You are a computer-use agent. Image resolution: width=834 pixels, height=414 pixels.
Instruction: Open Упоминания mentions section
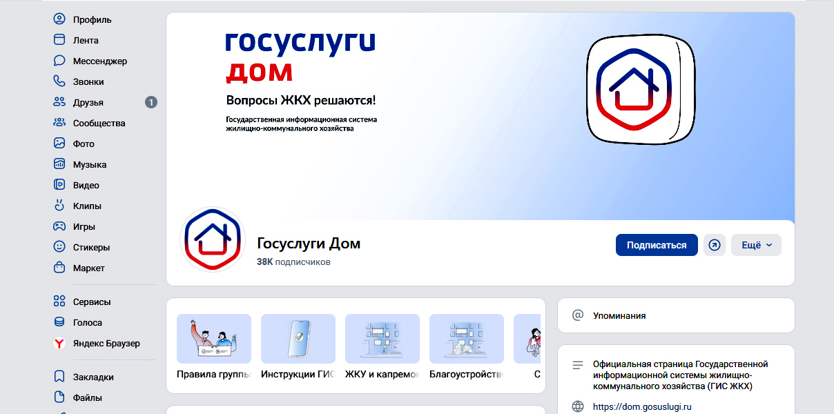tap(619, 315)
